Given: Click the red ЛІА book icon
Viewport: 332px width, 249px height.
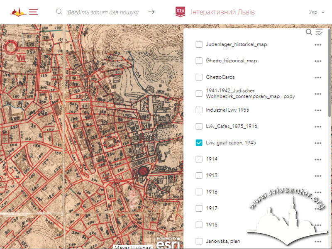Looking at the screenshot, I should 180,12.
